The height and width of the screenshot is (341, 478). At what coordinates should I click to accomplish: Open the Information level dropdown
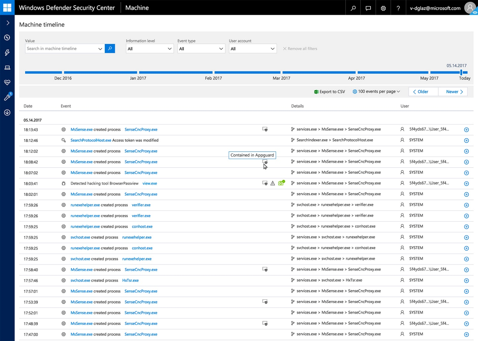point(149,49)
